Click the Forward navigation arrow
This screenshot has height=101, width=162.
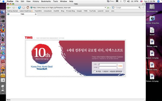coord(14,8)
